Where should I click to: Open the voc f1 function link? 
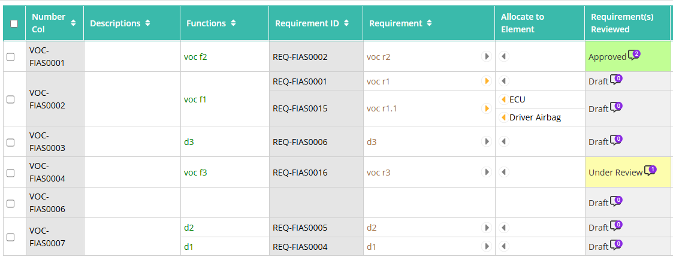click(x=195, y=99)
